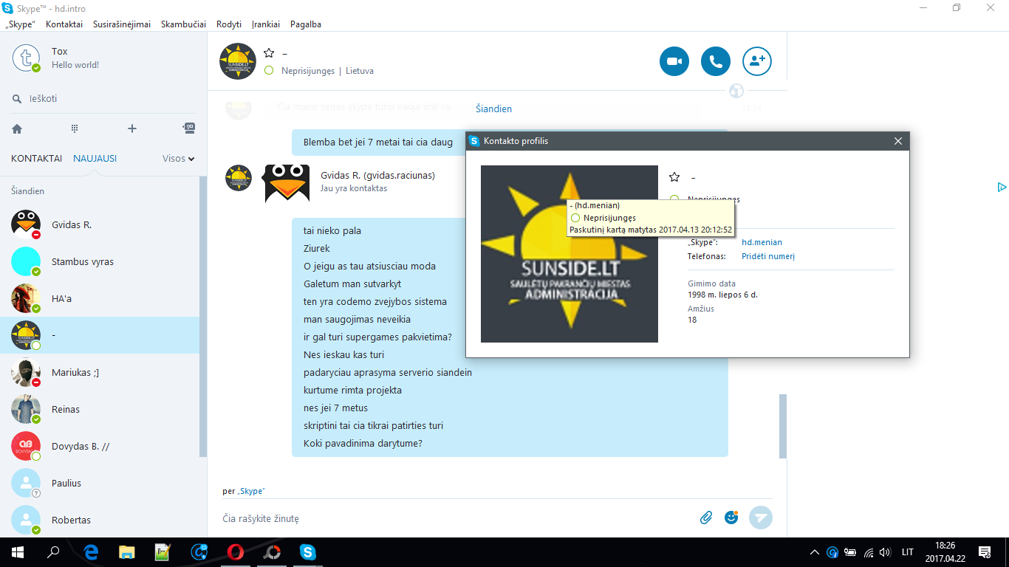Start a video call with the contact
The width and height of the screenshot is (1009, 567).
click(674, 62)
